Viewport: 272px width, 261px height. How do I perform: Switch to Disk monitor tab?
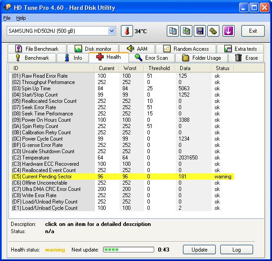tap(93, 49)
